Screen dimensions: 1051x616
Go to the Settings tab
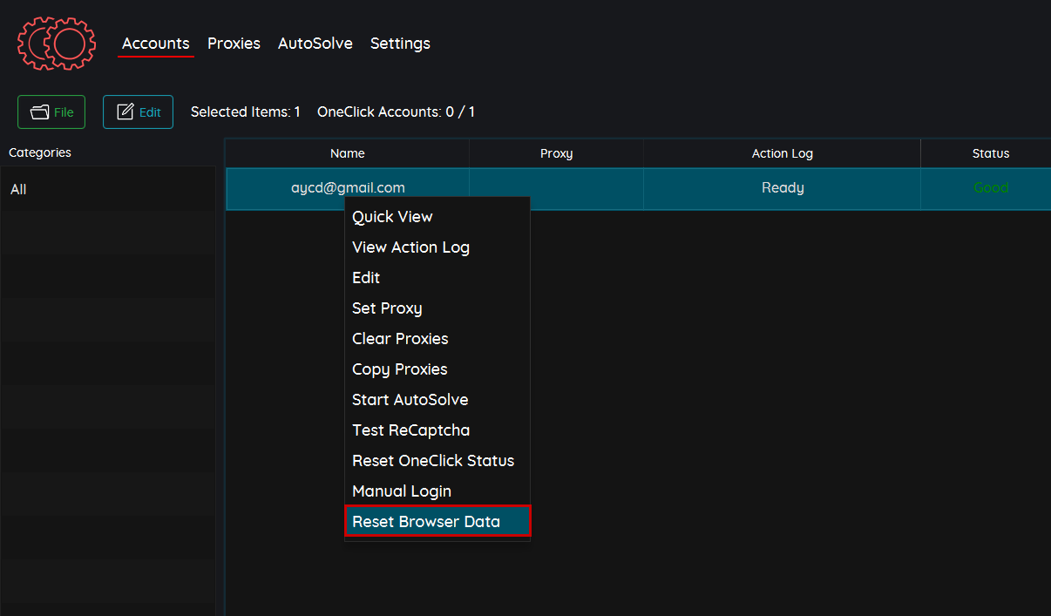[x=400, y=44]
